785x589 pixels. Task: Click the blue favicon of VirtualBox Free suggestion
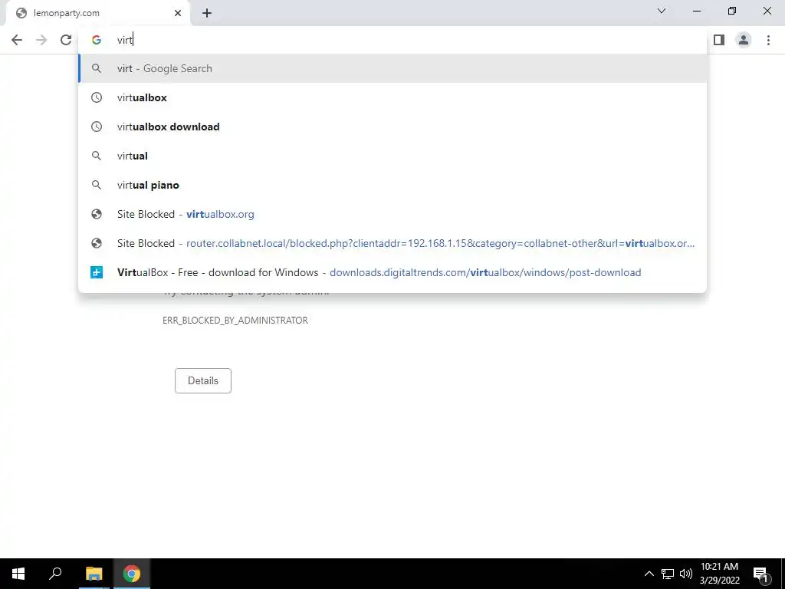coord(97,272)
